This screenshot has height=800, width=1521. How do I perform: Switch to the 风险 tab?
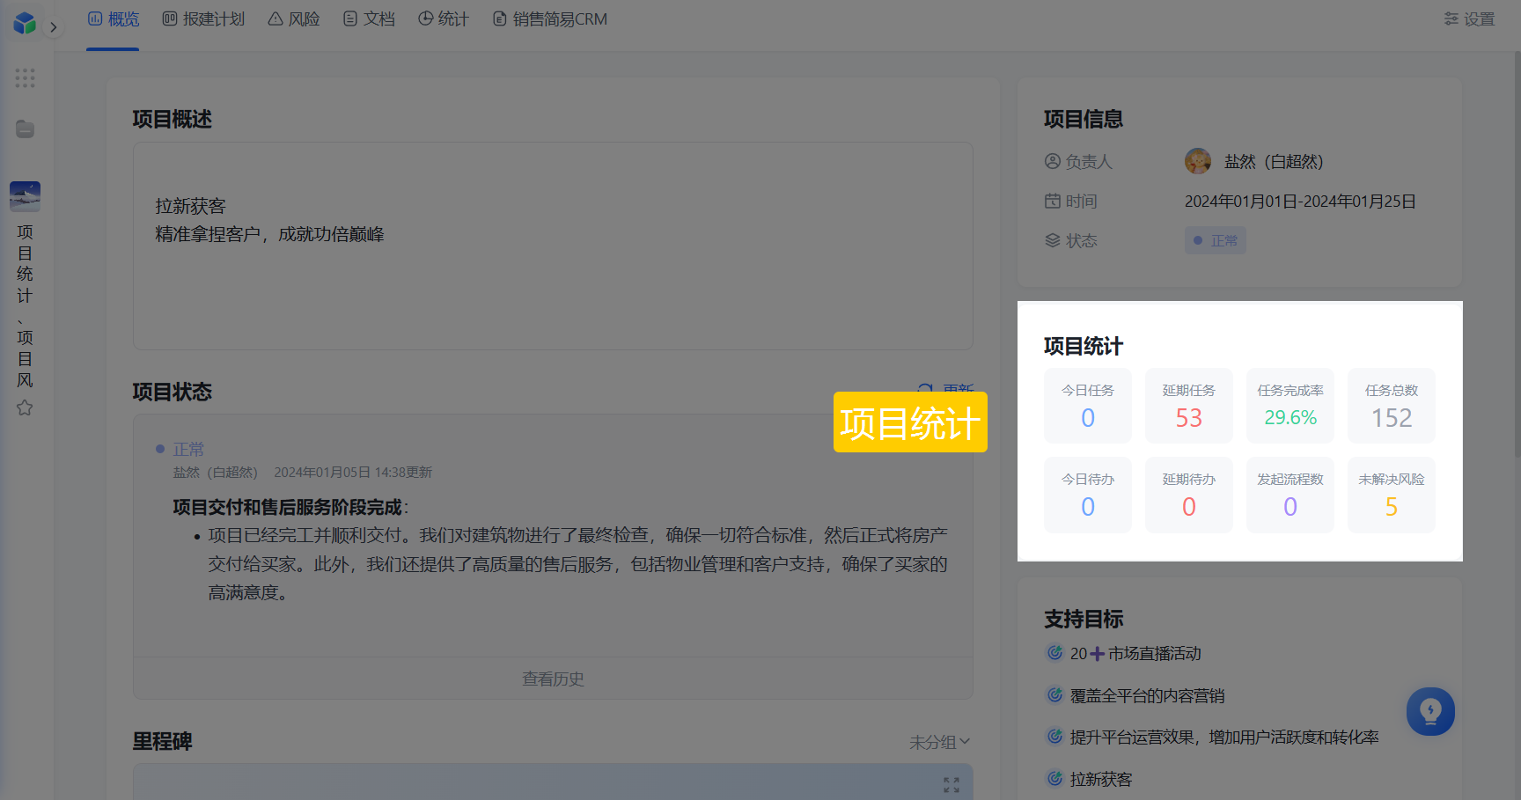click(294, 19)
